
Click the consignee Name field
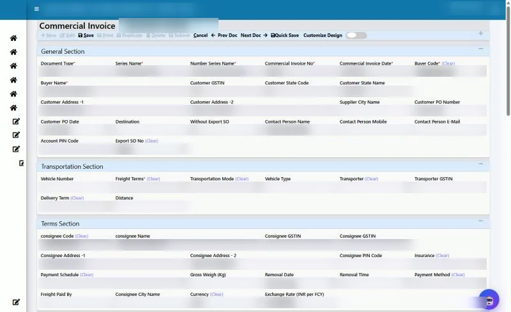[x=188, y=244]
